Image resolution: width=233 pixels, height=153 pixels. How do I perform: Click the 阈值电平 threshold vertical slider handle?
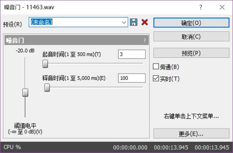(25, 93)
